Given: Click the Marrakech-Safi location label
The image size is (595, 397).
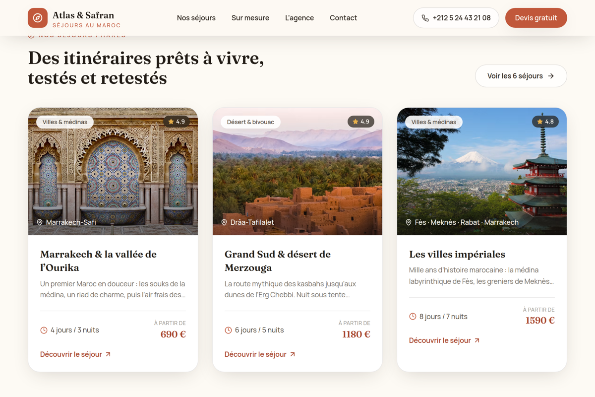Looking at the screenshot, I should pyautogui.click(x=71, y=222).
